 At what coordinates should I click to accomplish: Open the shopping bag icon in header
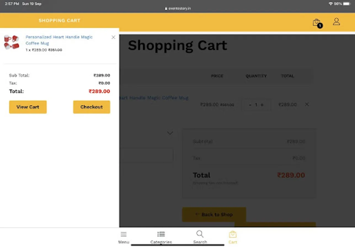[317, 22]
